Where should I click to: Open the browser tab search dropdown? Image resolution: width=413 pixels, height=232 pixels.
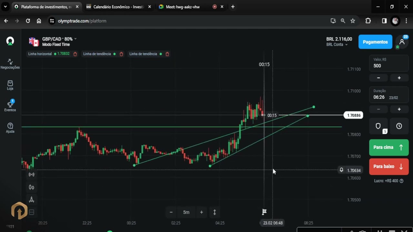click(5, 7)
